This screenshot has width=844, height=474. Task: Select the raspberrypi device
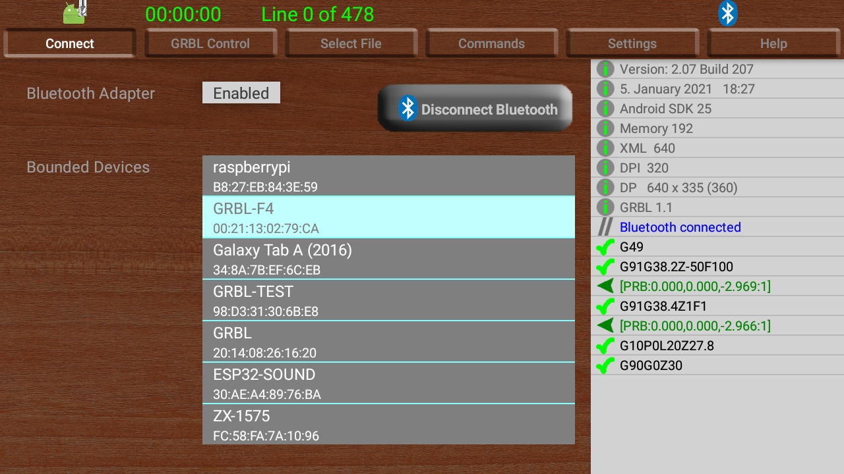(x=388, y=176)
